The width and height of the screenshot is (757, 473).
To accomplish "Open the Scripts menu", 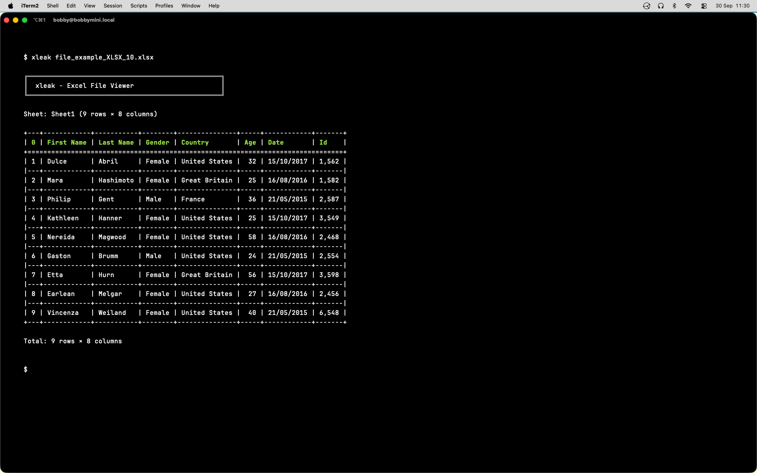I will [x=139, y=6].
